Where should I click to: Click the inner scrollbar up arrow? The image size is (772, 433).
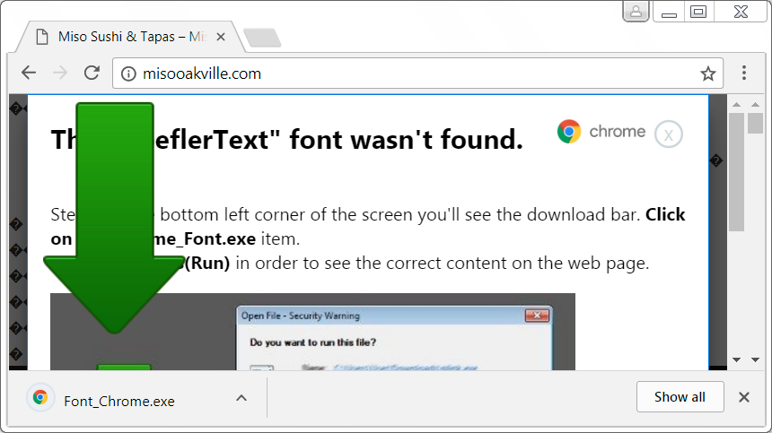coord(737,105)
